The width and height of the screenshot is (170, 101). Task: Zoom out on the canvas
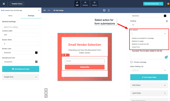click(x=46, y=93)
